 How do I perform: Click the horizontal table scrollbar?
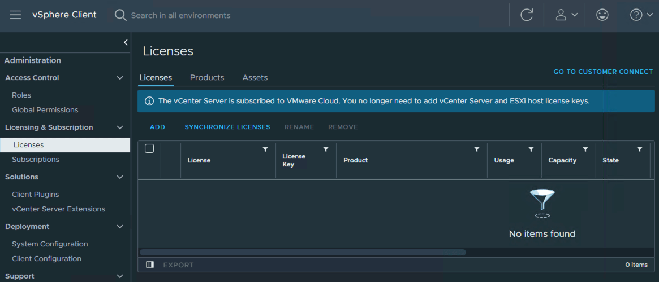click(x=303, y=252)
